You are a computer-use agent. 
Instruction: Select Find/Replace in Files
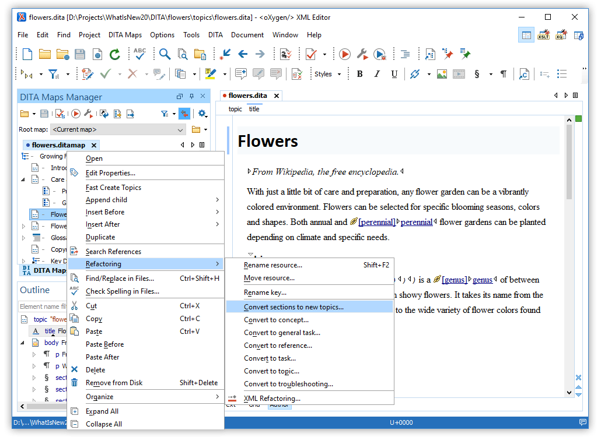tap(146, 278)
